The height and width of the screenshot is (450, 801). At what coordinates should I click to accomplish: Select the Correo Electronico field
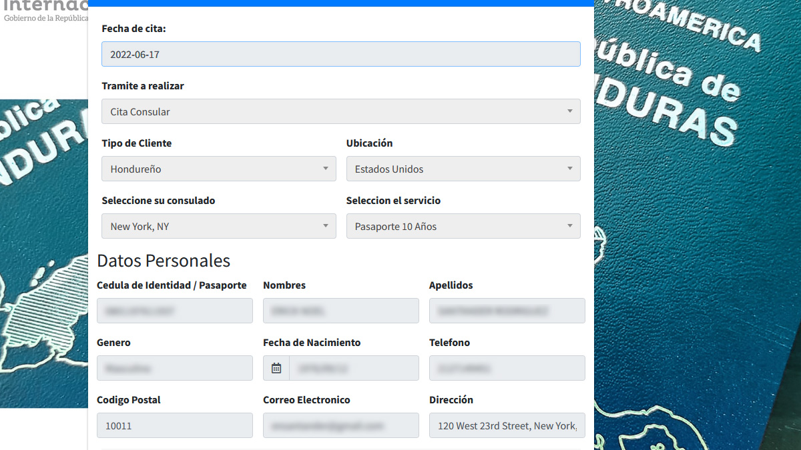340,425
